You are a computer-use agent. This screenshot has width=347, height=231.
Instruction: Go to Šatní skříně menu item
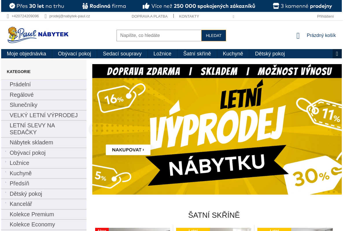click(197, 54)
